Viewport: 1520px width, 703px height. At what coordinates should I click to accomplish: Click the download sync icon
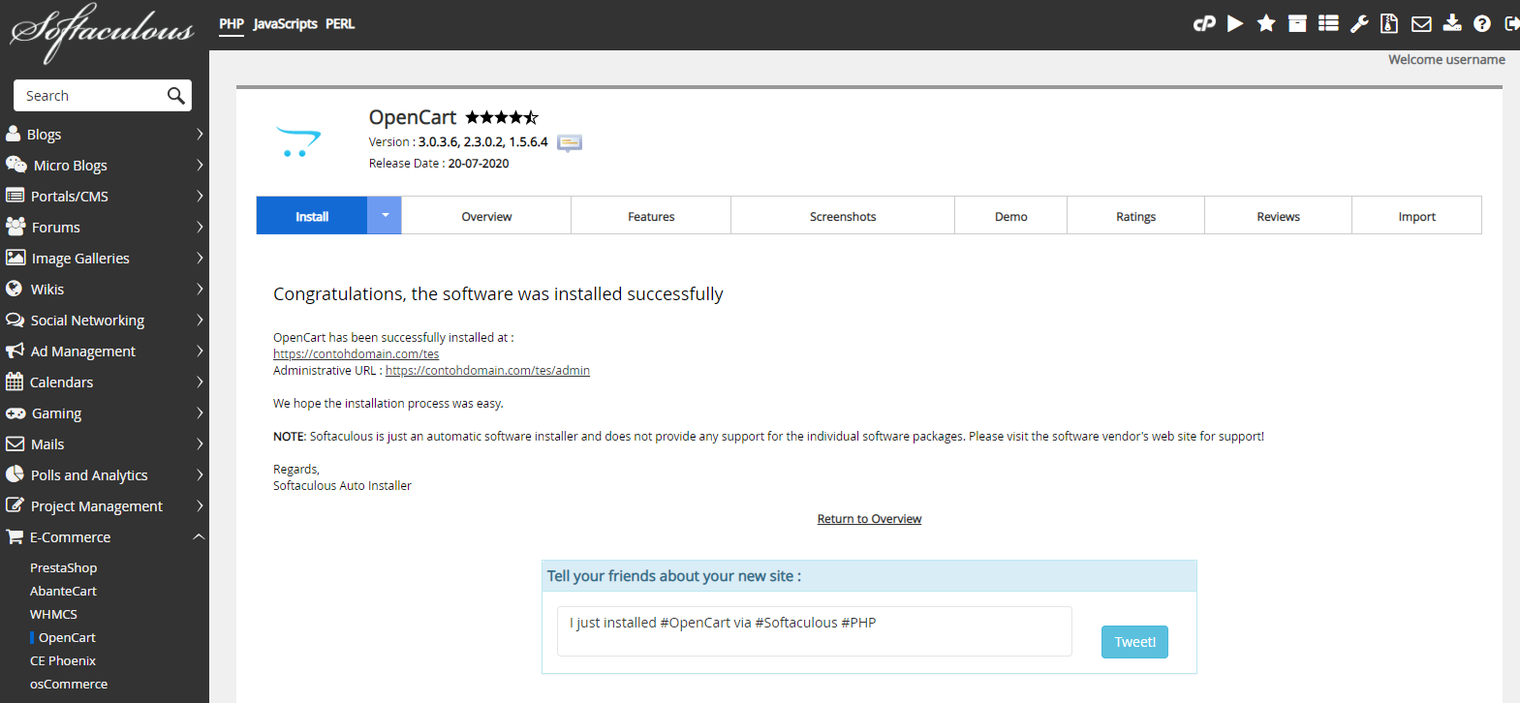1452,23
